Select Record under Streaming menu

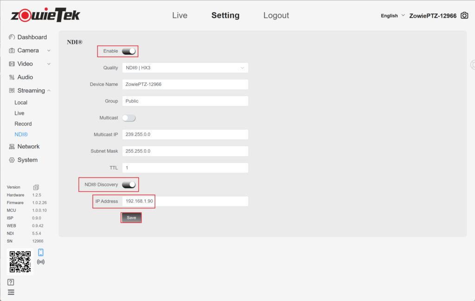coord(23,124)
